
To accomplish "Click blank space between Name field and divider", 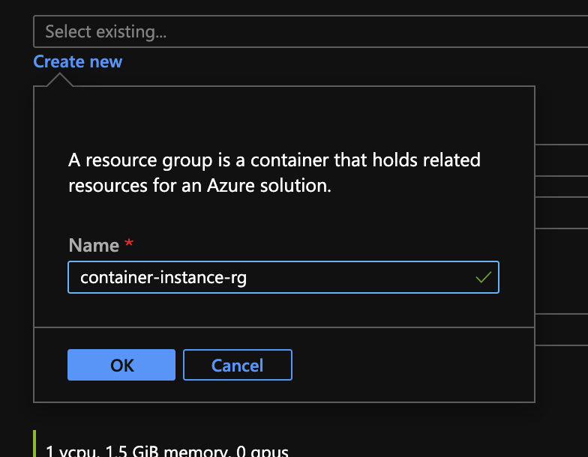I will [283, 310].
